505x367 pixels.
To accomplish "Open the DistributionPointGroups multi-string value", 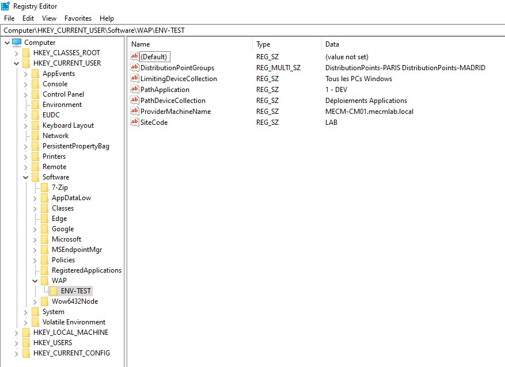I will click(176, 67).
